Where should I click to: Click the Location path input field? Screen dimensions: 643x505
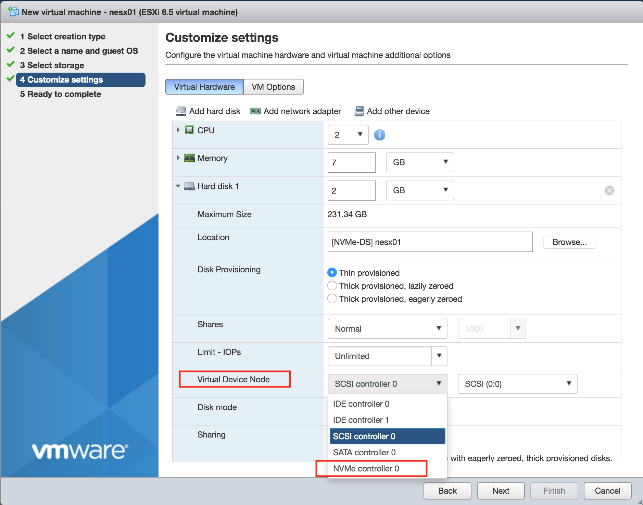coord(430,242)
